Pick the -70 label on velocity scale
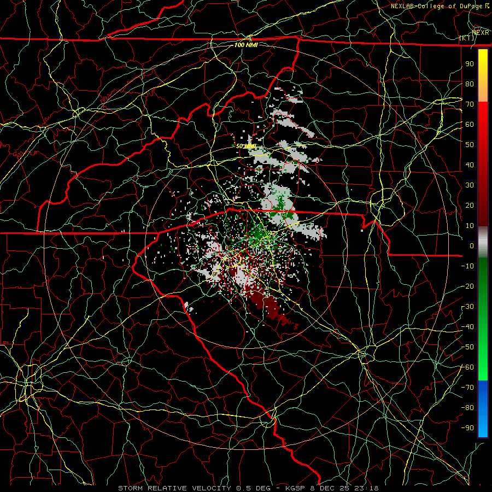This screenshot has width=492, height=492. tap(467, 388)
